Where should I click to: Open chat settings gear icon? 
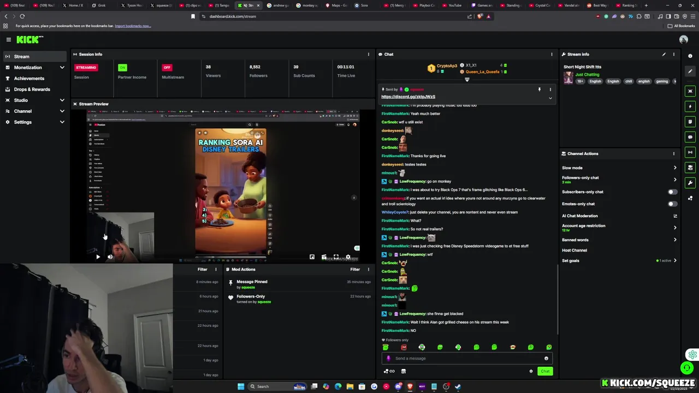pyautogui.click(x=531, y=371)
